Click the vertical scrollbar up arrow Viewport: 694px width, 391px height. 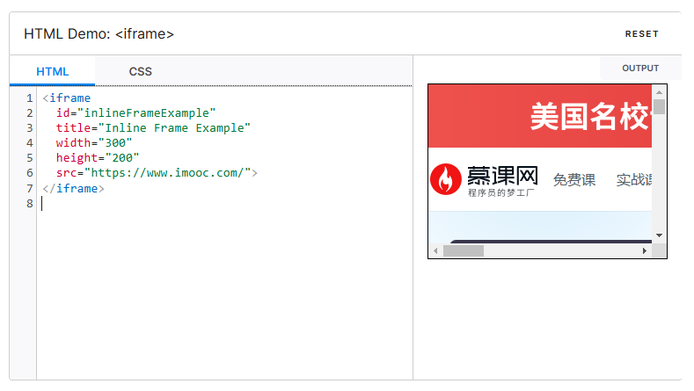[659, 91]
